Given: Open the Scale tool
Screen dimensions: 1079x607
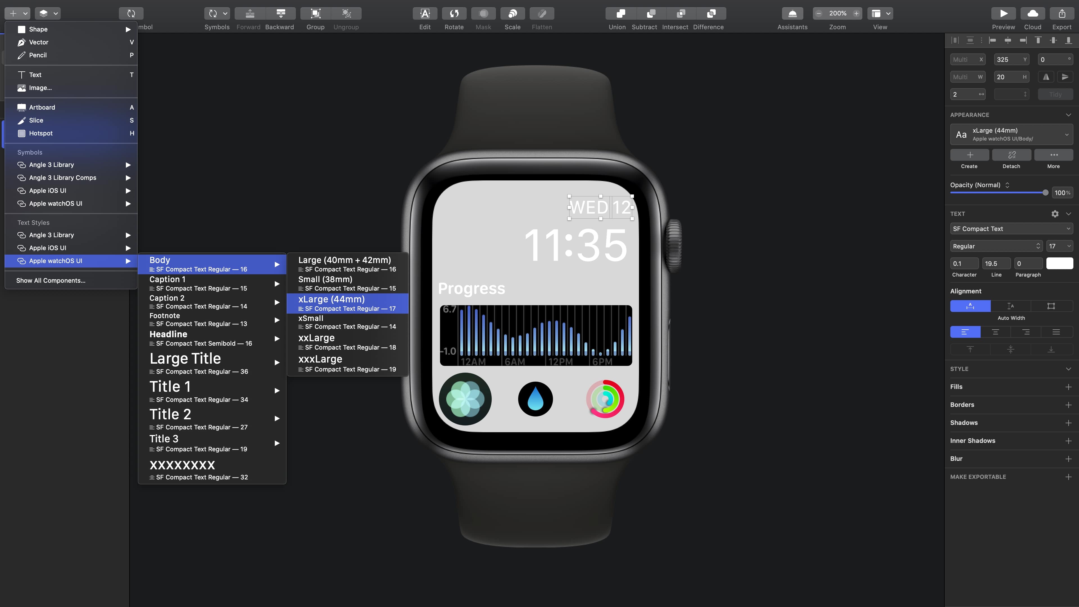Looking at the screenshot, I should pyautogui.click(x=512, y=13).
